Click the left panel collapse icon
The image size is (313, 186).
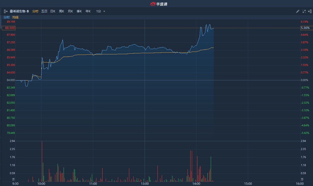point(6,11)
